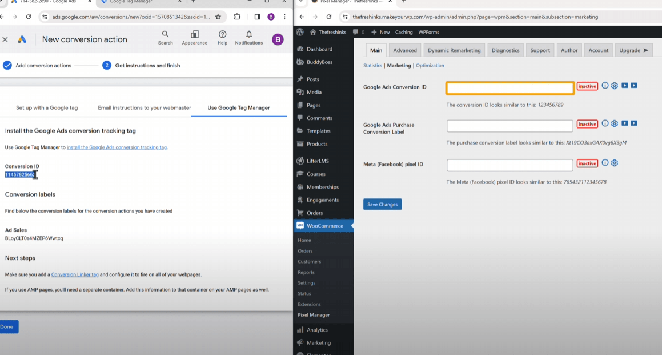Open the Dynamic Remarketing tab
This screenshot has height=355, width=662.
tap(454, 50)
